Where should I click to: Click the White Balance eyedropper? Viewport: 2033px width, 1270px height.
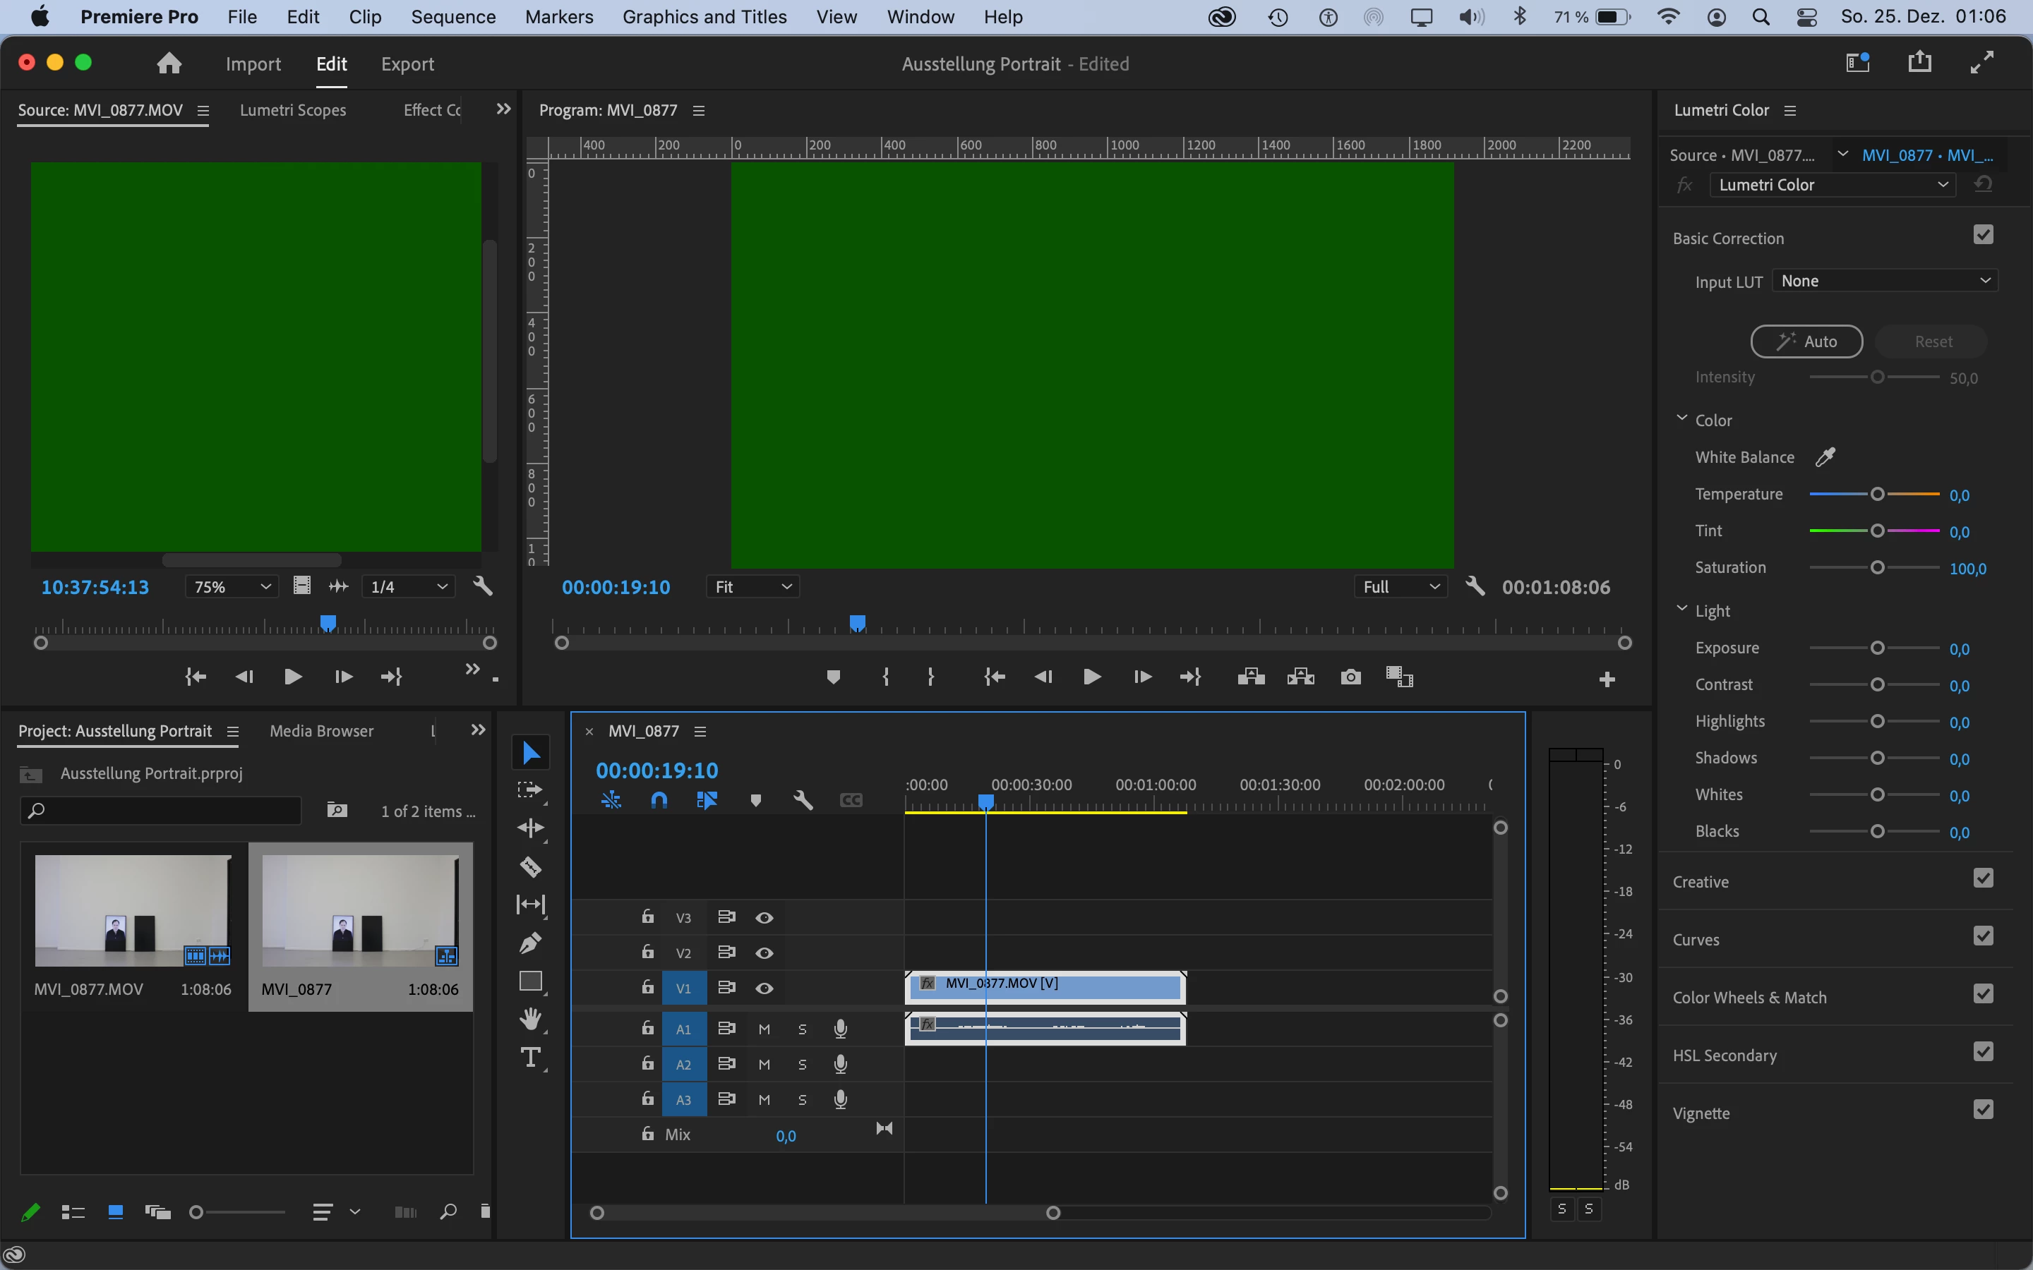tap(1825, 457)
